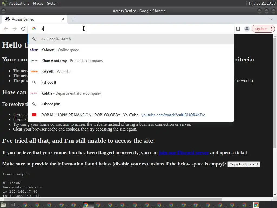Image resolution: width=277 pixels, height=208 pixels.
Task: Go back using the browser back arrow
Action: coord(6,29)
